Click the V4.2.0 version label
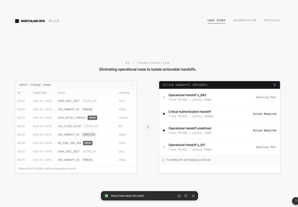 (54, 21)
